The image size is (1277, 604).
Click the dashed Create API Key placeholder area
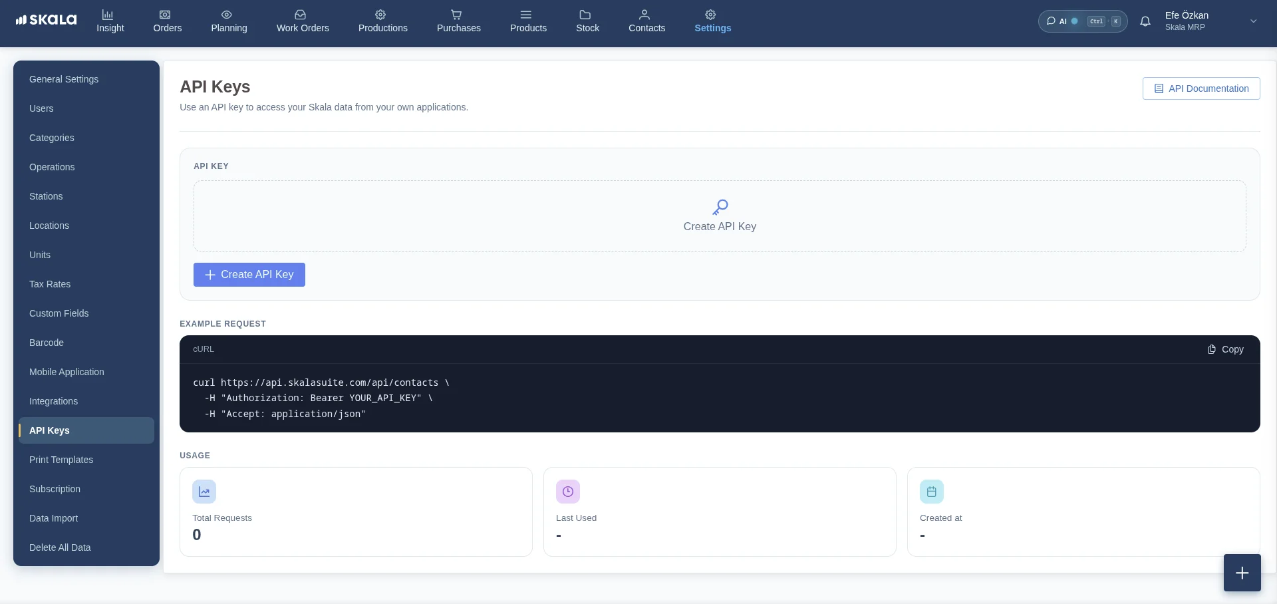point(720,216)
